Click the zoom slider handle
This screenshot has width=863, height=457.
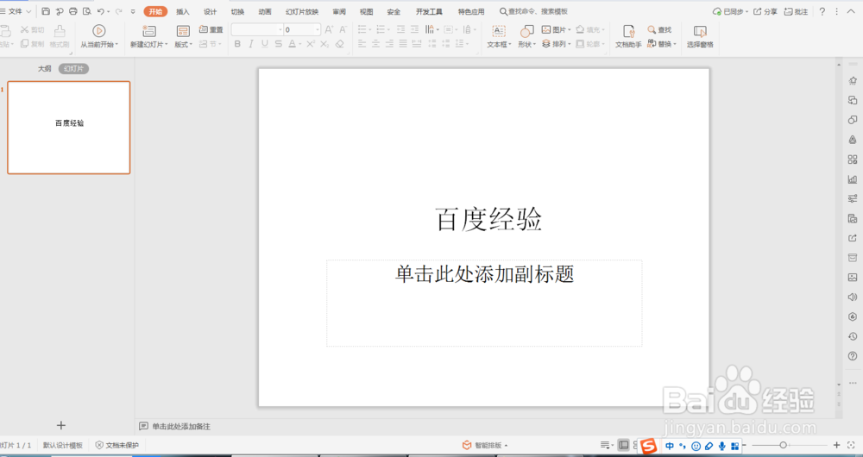784,445
